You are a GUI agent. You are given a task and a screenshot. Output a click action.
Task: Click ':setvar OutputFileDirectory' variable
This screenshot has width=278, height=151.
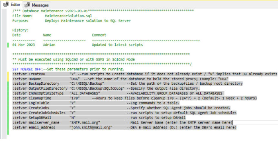click(x=40, y=88)
